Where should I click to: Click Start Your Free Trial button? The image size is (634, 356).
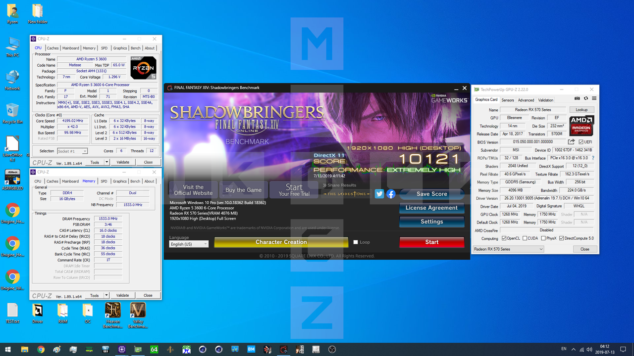click(x=294, y=190)
